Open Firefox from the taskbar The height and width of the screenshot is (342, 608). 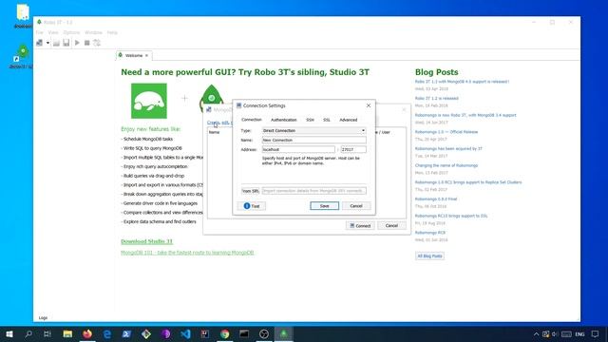click(x=87, y=333)
